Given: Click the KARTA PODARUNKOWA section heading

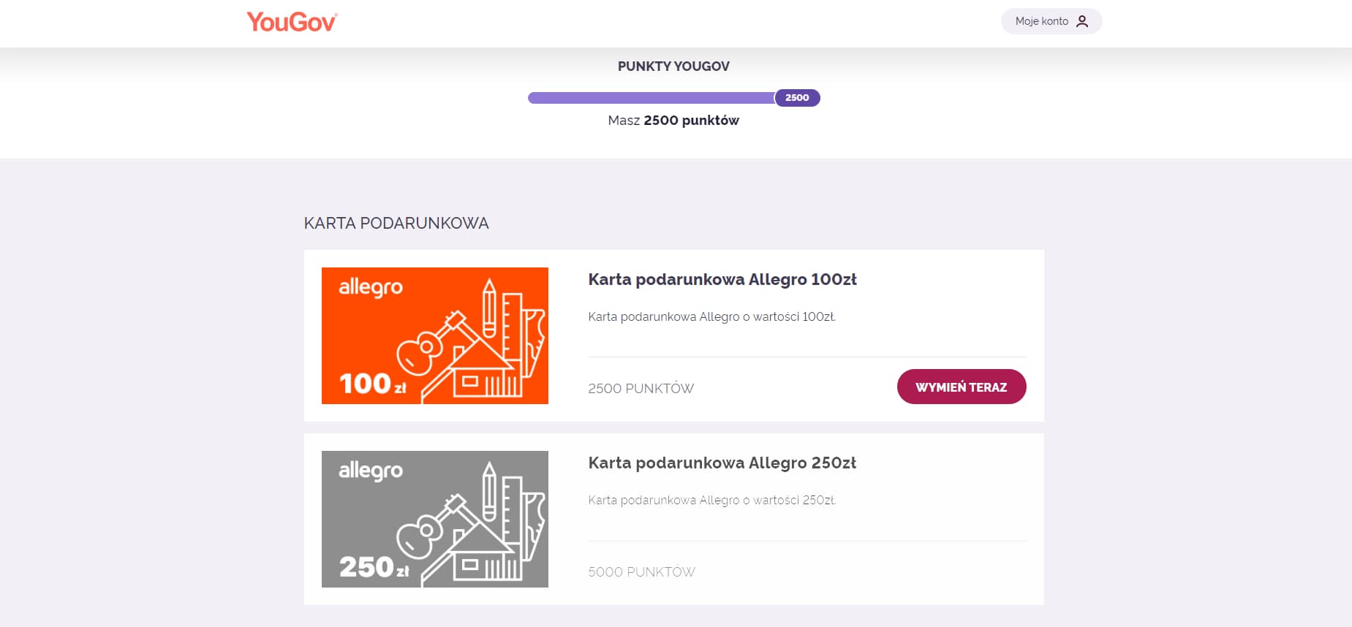Looking at the screenshot, I should click(x=396, y=223).
